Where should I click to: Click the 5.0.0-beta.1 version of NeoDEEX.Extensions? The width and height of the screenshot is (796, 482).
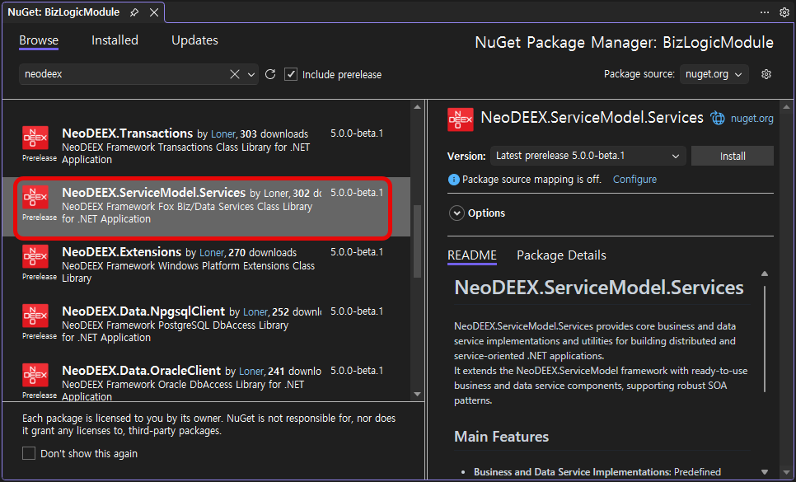pyautogui.click(x=357, y=251)
